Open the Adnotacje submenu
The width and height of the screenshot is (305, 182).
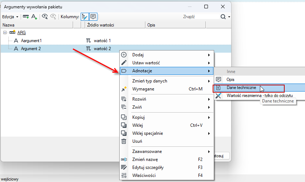tap(166, 71)
